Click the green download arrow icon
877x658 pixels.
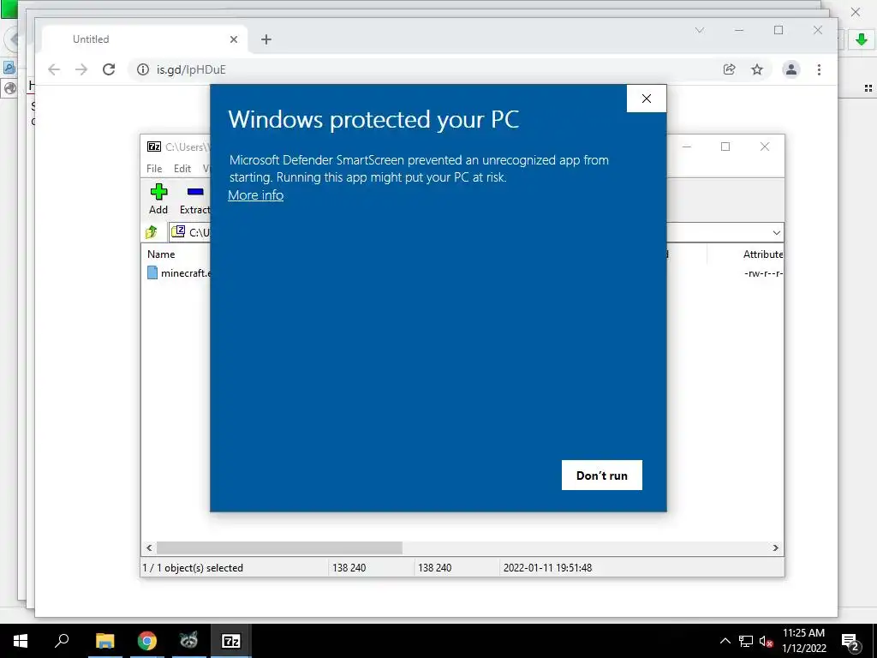coord(862,39)
